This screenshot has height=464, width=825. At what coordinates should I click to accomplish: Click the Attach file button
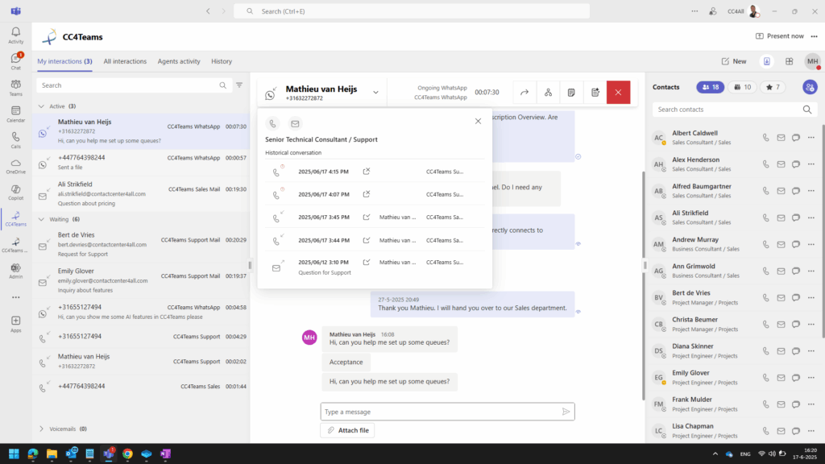click(347, 430)
